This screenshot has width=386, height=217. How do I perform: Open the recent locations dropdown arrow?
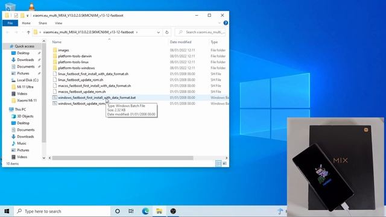[x=22, y=32]
